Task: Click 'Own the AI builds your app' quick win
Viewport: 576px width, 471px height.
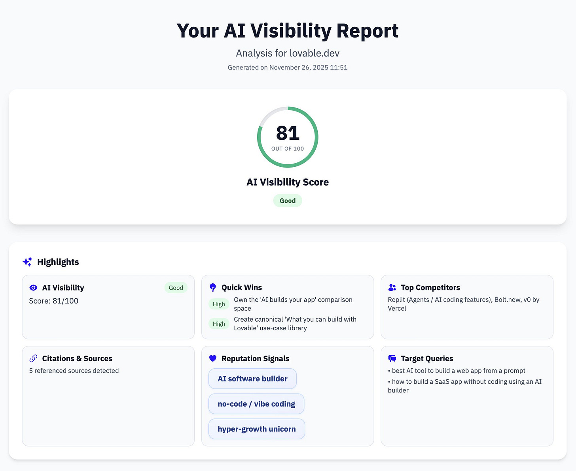Action: point(293,304)
